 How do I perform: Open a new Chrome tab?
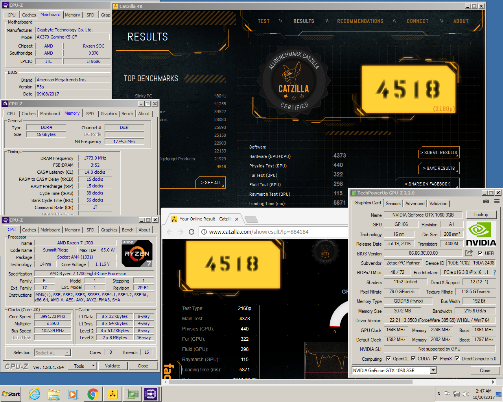point(251,219)
